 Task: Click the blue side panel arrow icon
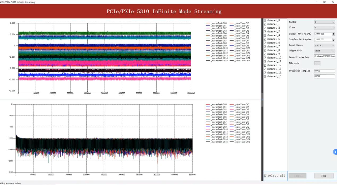(335, 152)
